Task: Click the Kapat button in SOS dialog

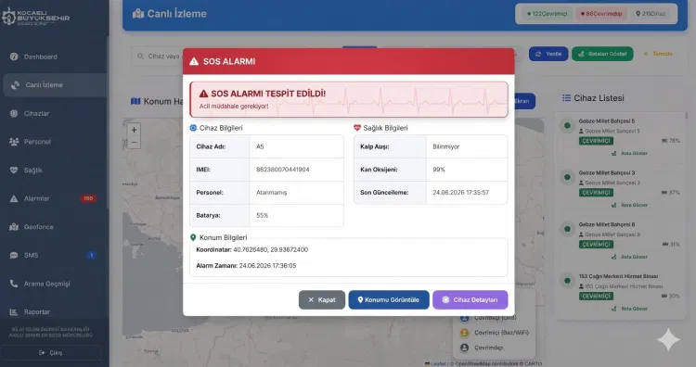Action: tap(322, 300)
